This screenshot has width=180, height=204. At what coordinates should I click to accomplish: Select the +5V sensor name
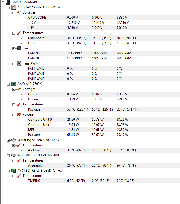(31, 28)
